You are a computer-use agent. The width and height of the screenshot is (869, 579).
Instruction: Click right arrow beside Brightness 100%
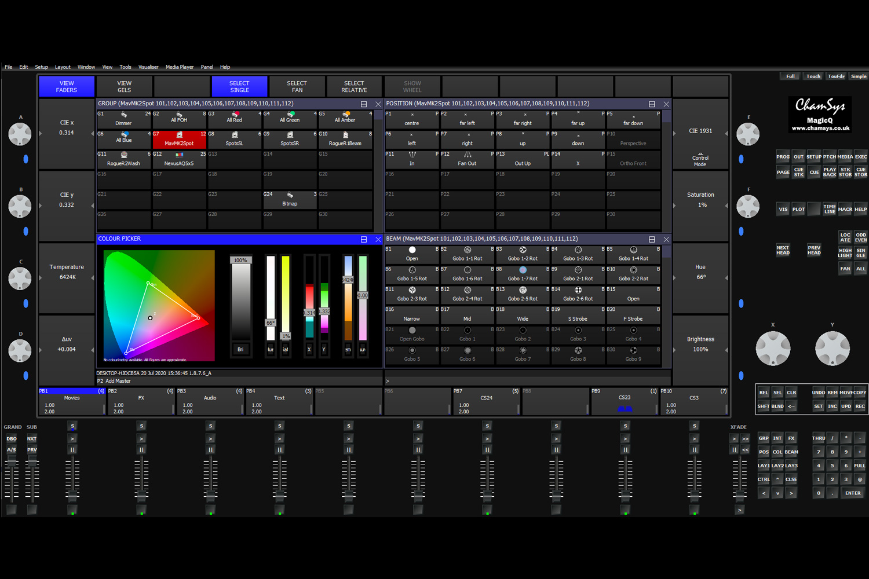point(726,350)
